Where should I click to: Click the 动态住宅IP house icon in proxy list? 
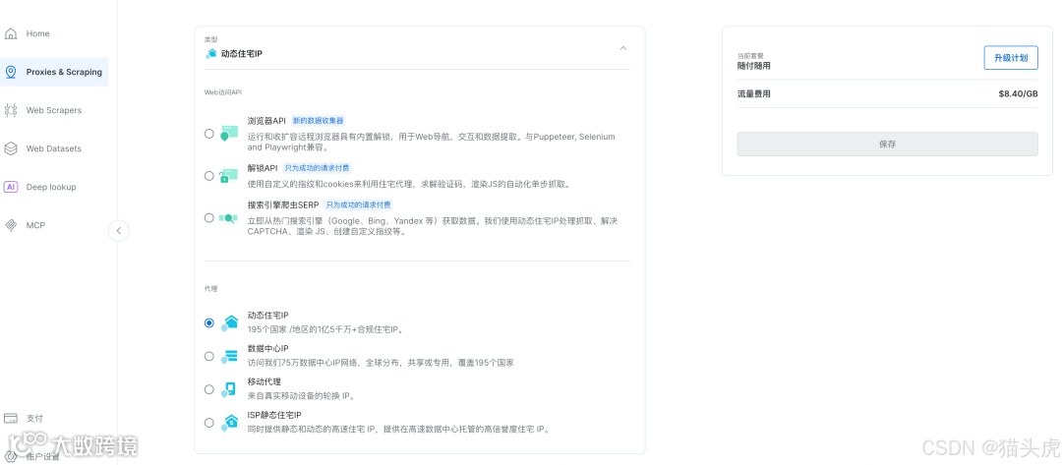(x=229, y=322)
